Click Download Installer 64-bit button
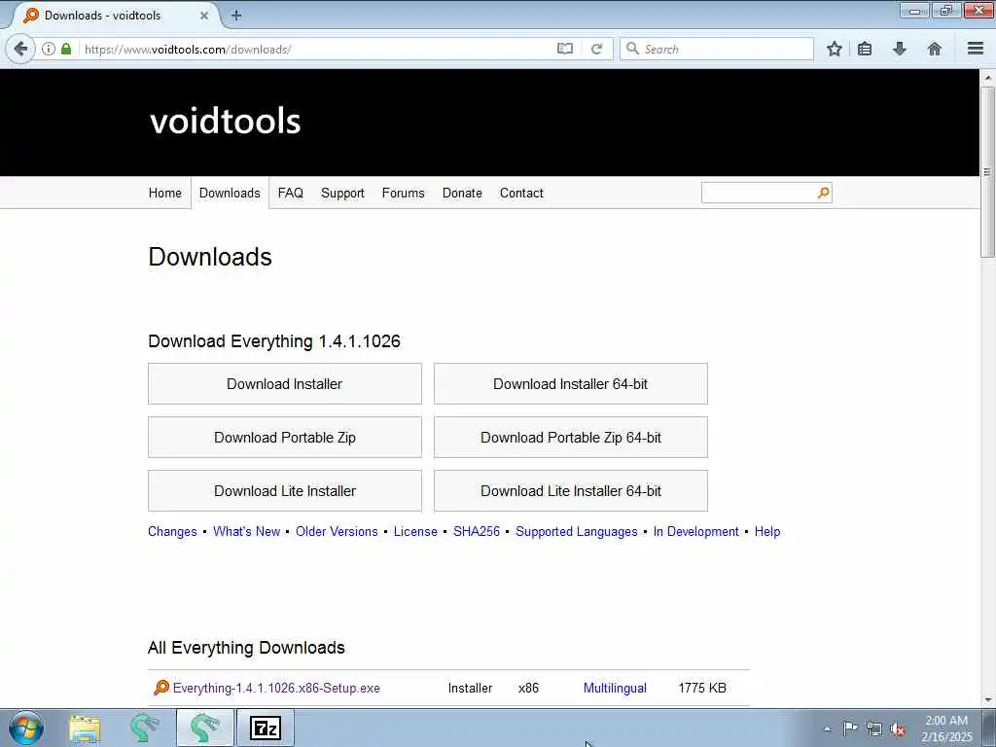Image resolution: width=996 pixels, height=747 pixels. (x=570, y=383)
